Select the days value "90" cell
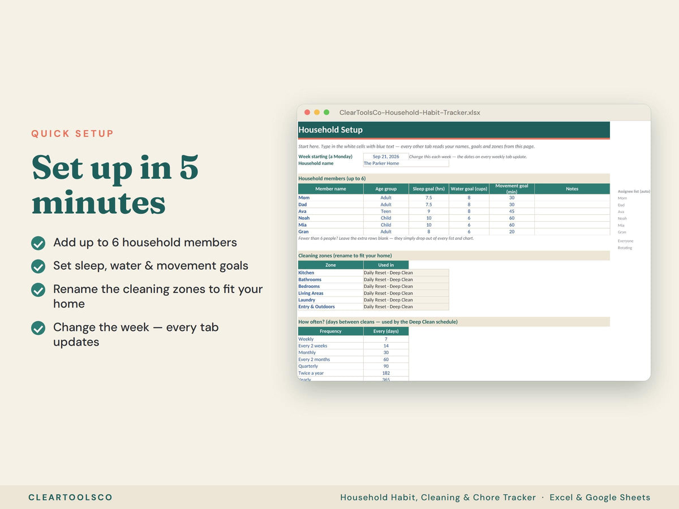679x509 pixels. click(386, 366)
